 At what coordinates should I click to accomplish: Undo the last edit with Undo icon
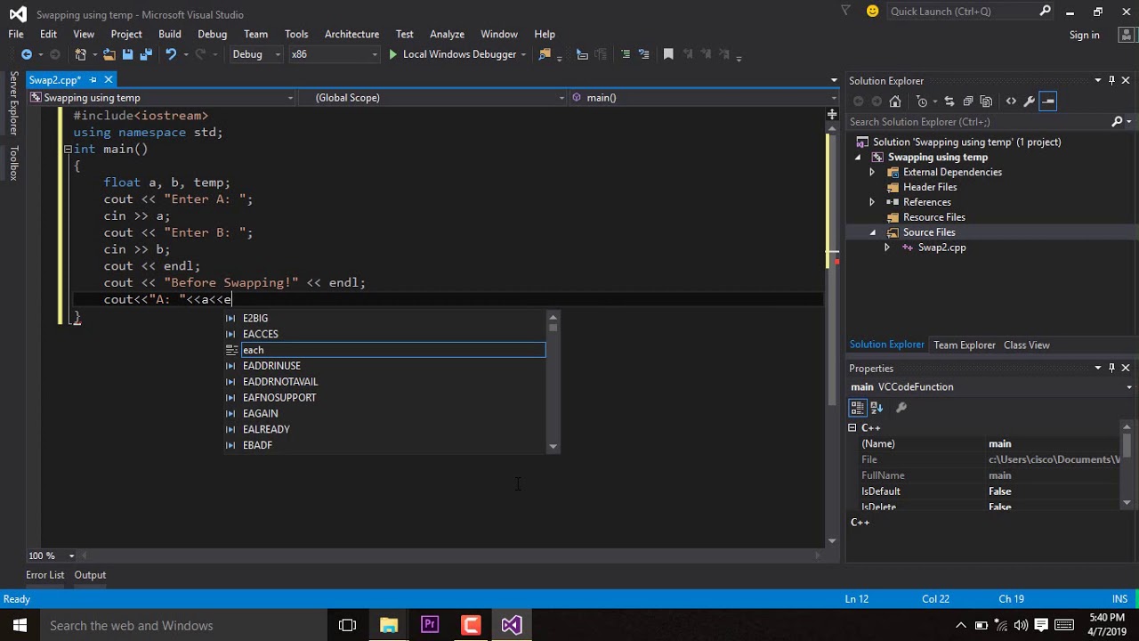coord(170,54)
